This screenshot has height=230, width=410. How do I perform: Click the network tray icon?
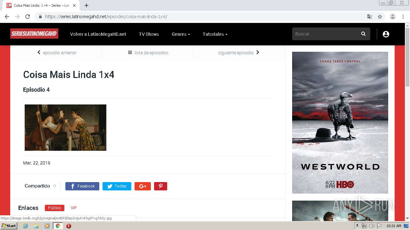pos(364,226)
